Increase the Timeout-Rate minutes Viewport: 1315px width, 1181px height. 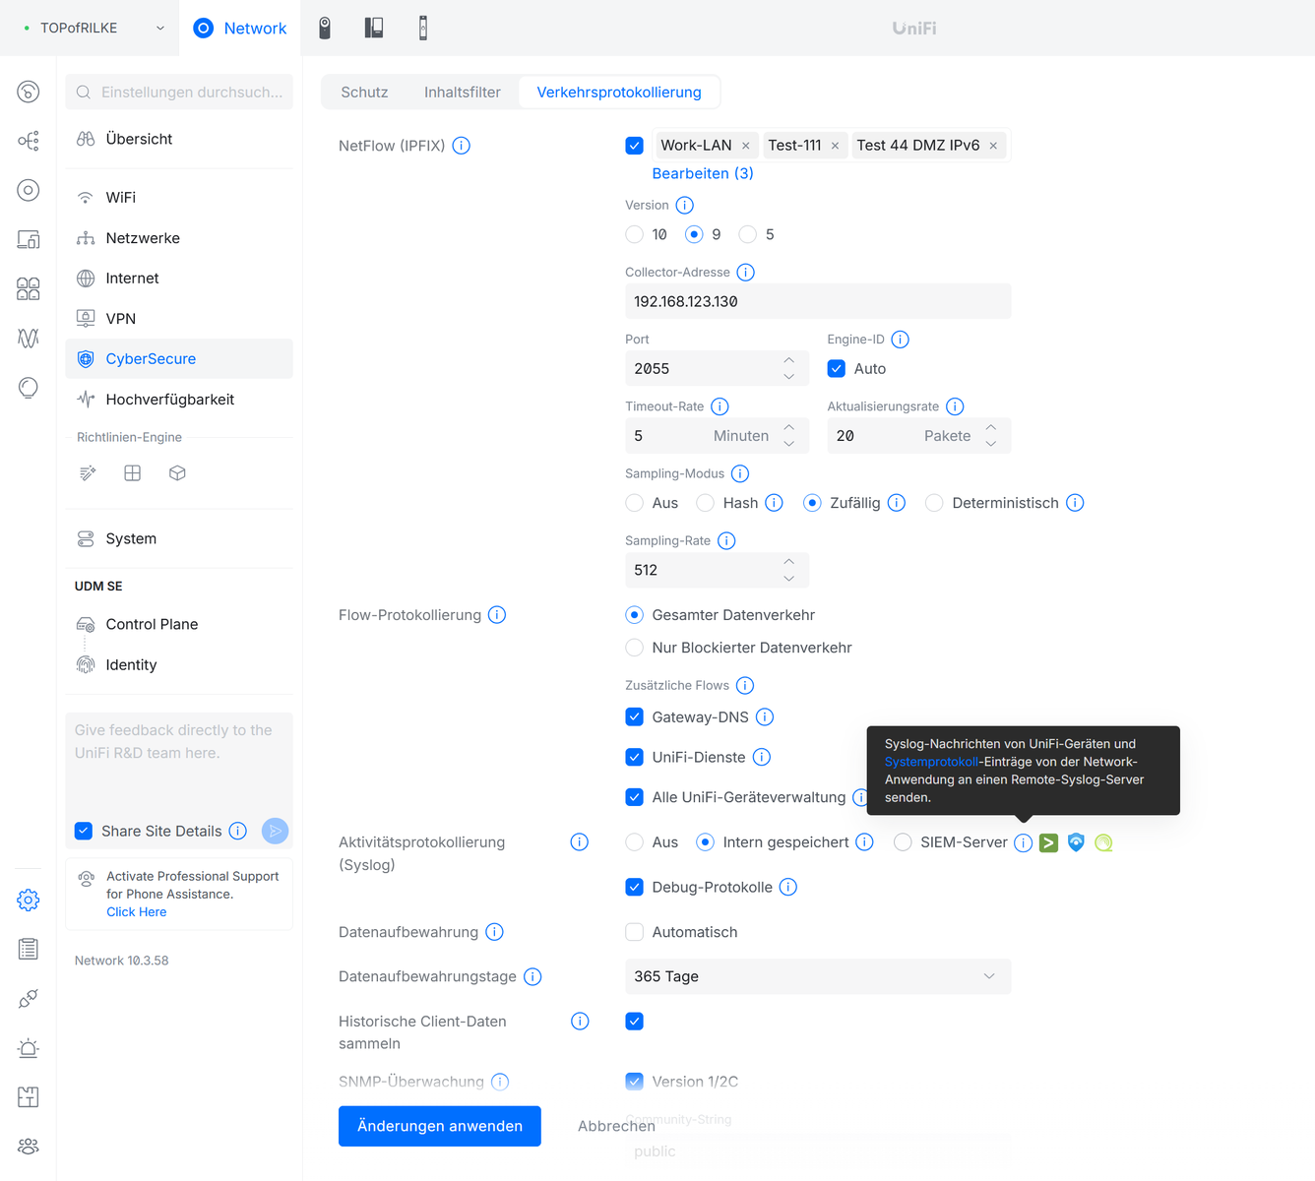coord(789,427)
